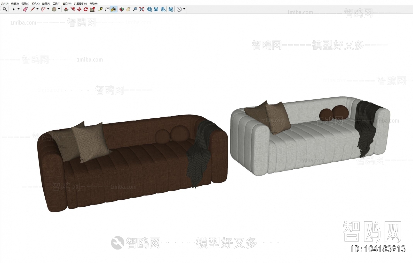Screen dimensions: 413x263
Task: Select the Push/Pull tool
Action: tap(66, 9)
